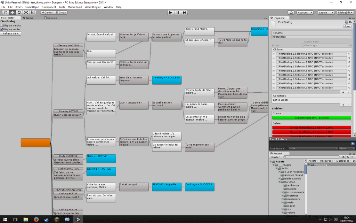Click the object picker circle for the Script field
This screenshot has width=356, height=223.
point(350,46)
